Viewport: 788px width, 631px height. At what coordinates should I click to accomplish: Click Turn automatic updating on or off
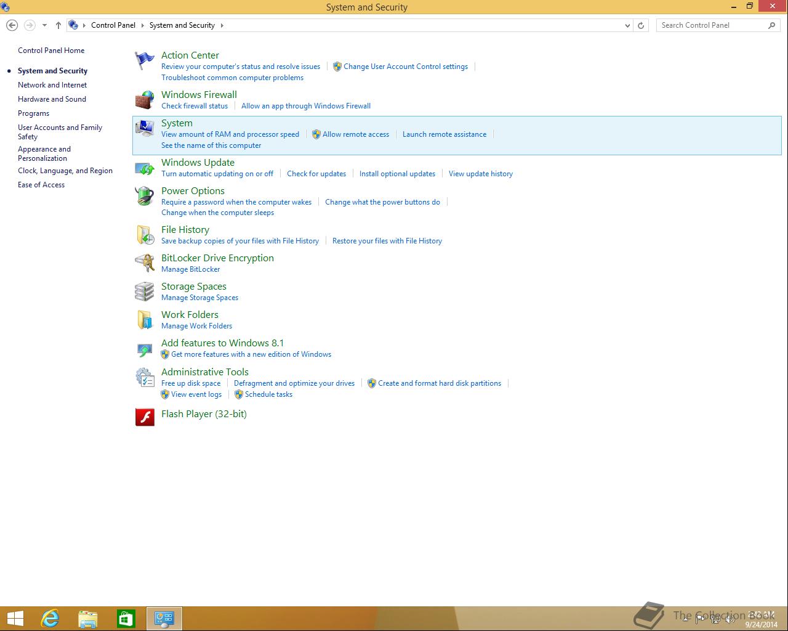217,174
